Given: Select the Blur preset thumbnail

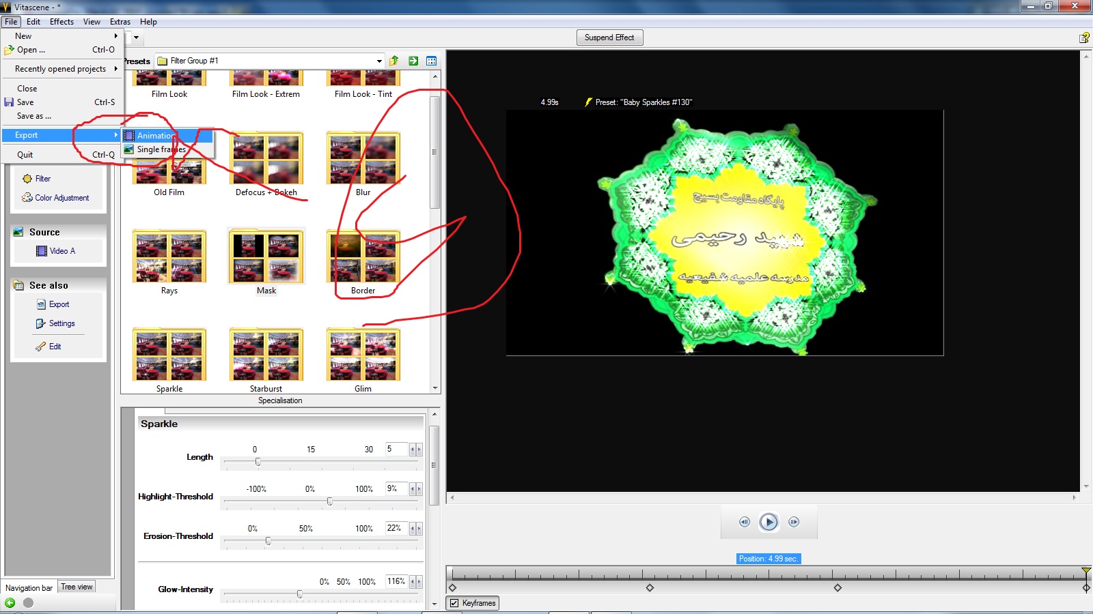Looking at the screenshot, I should tap(363, 159).
